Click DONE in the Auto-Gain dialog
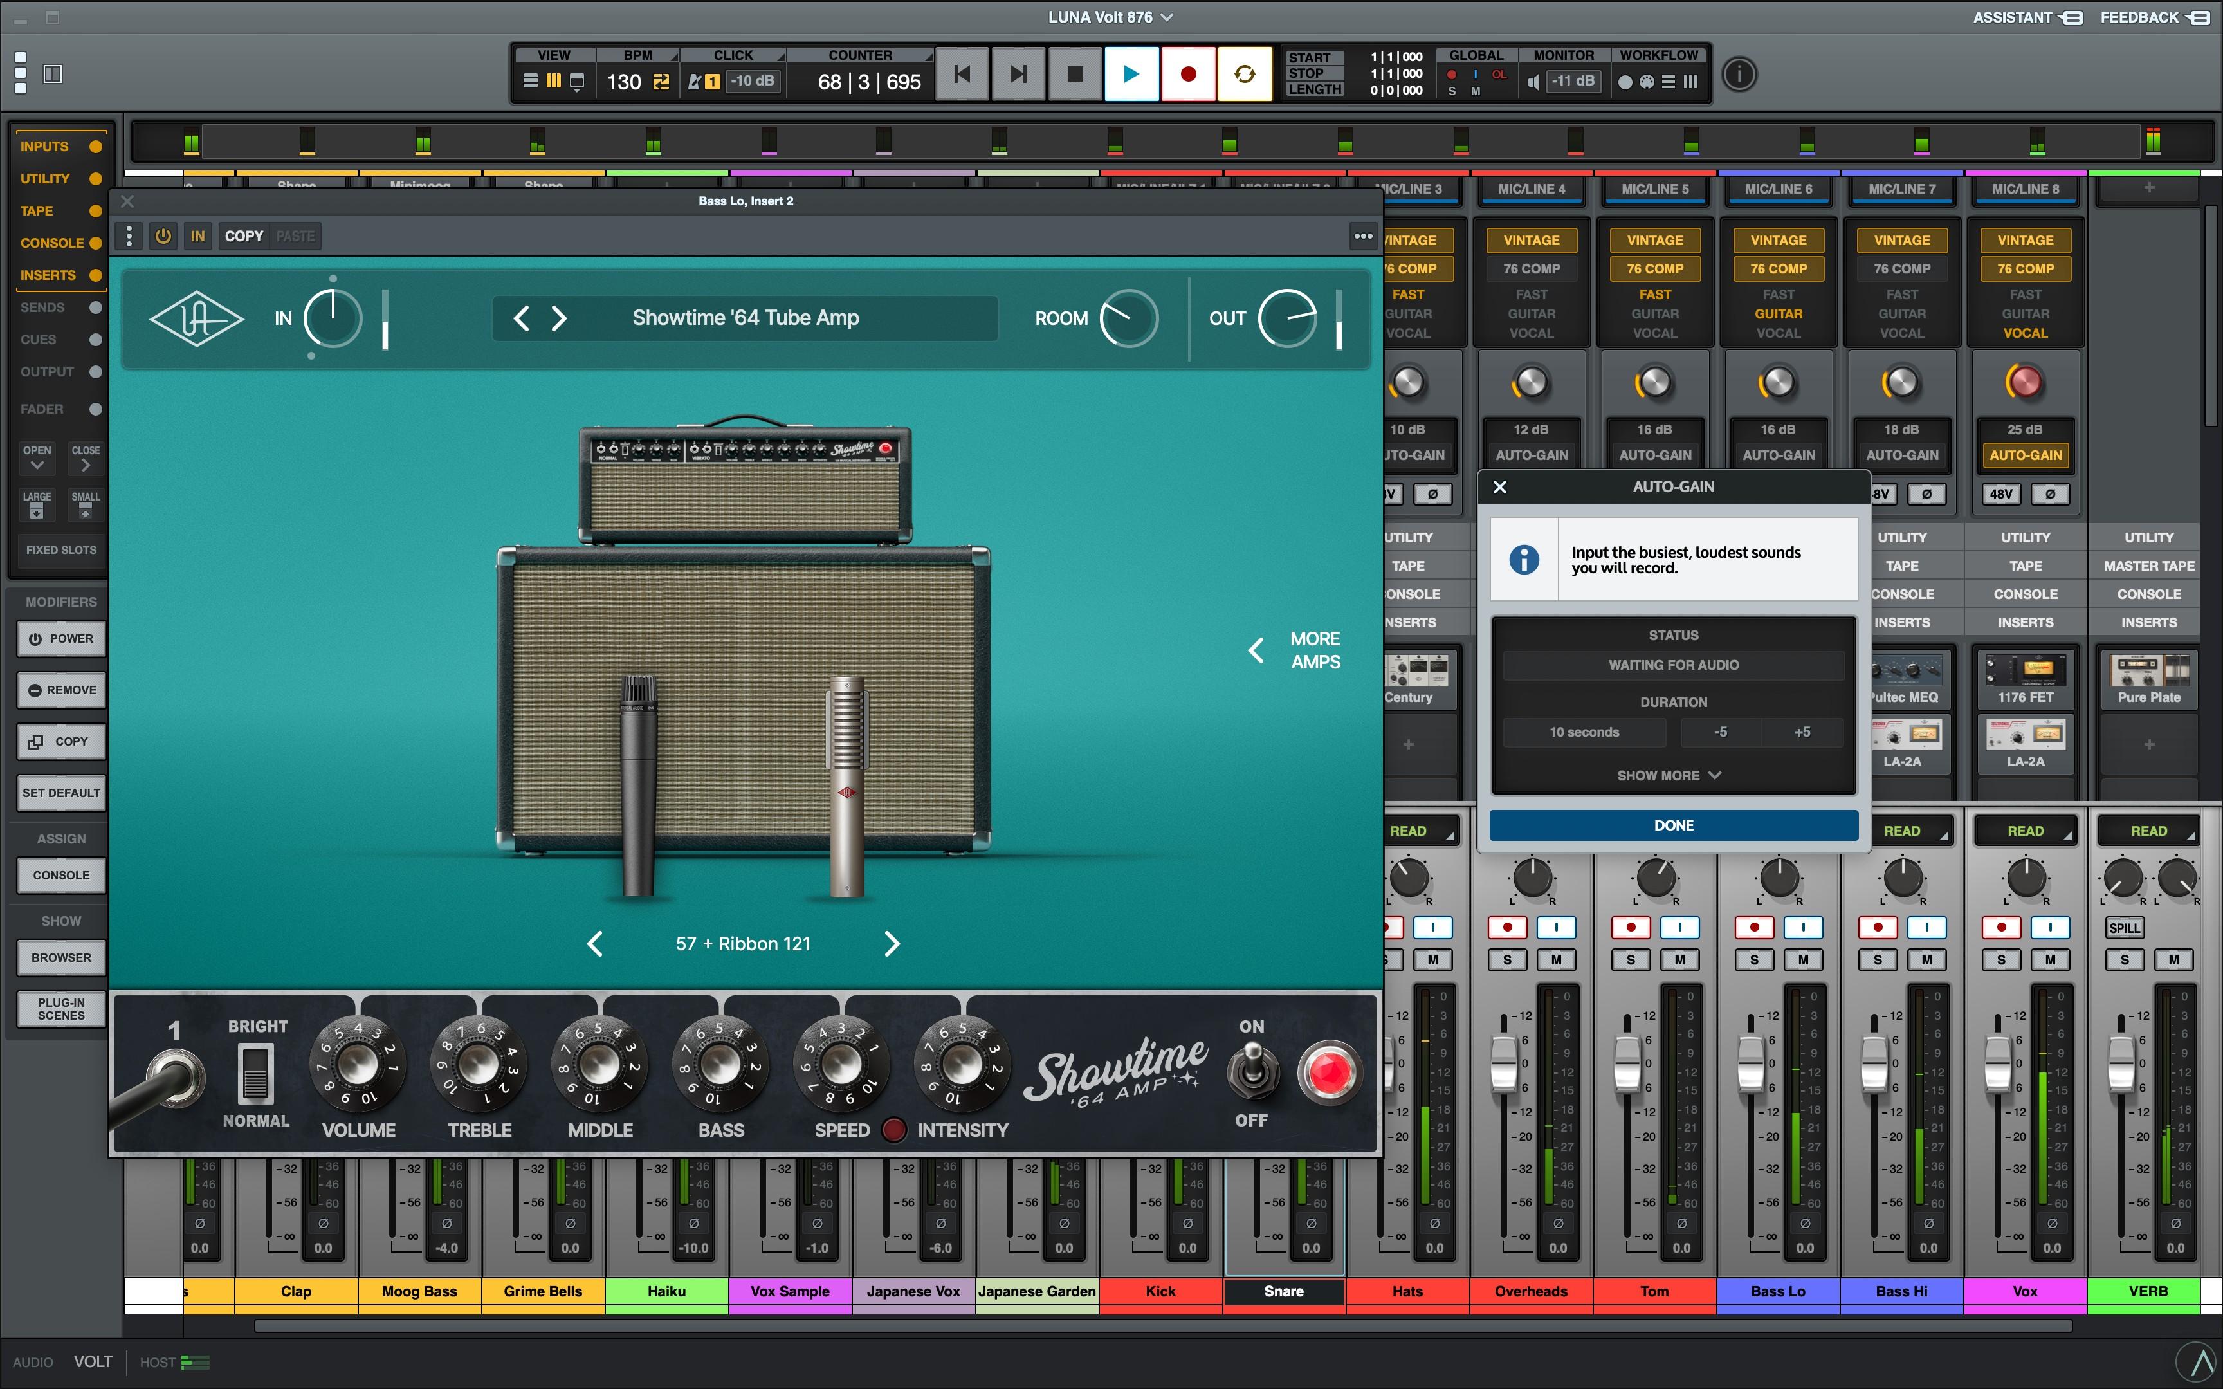Viewport: 2223px width, 1389px height. pyautogui.click(x=1673, y=825)
